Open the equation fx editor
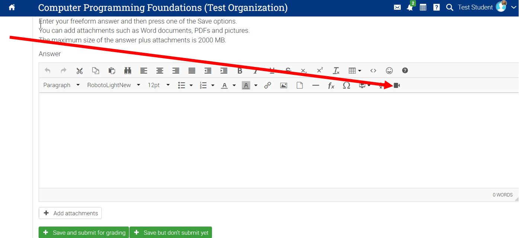This screenshot has width=519, height=238. tap(331, 86)
